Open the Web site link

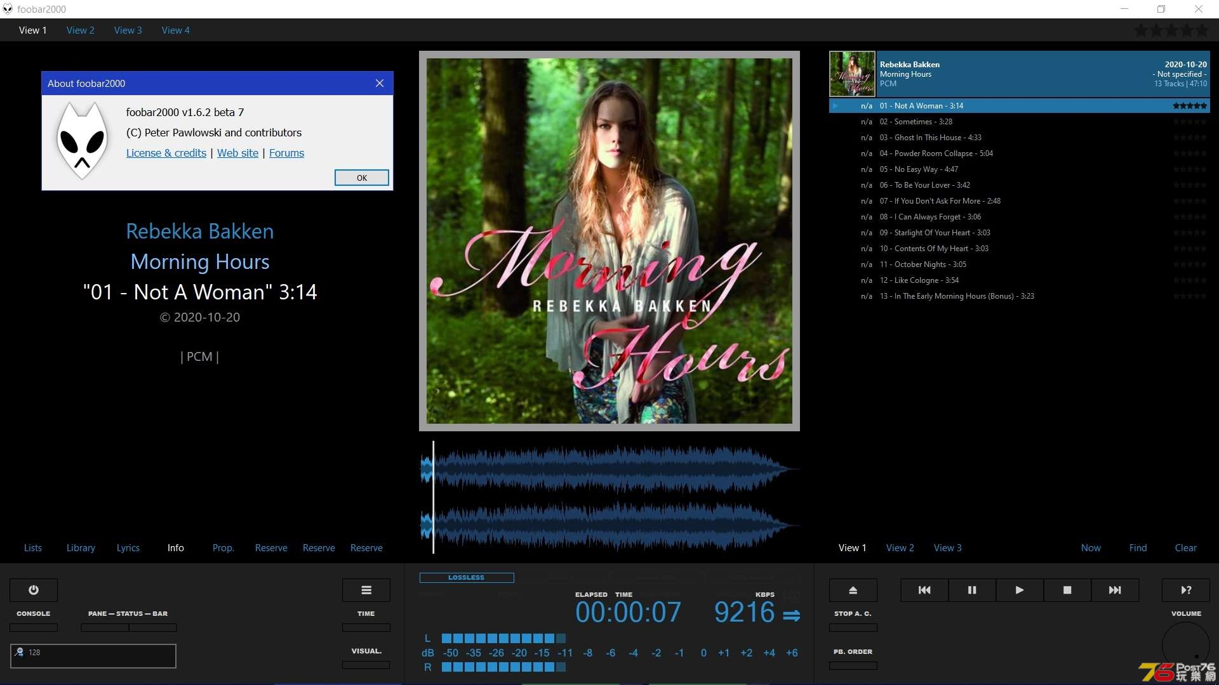click(238, 153)
